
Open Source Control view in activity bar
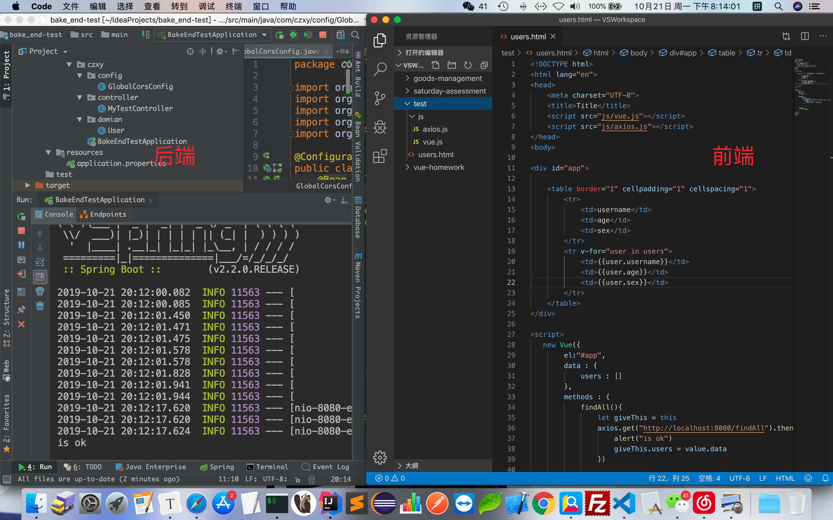coord(380,98)
